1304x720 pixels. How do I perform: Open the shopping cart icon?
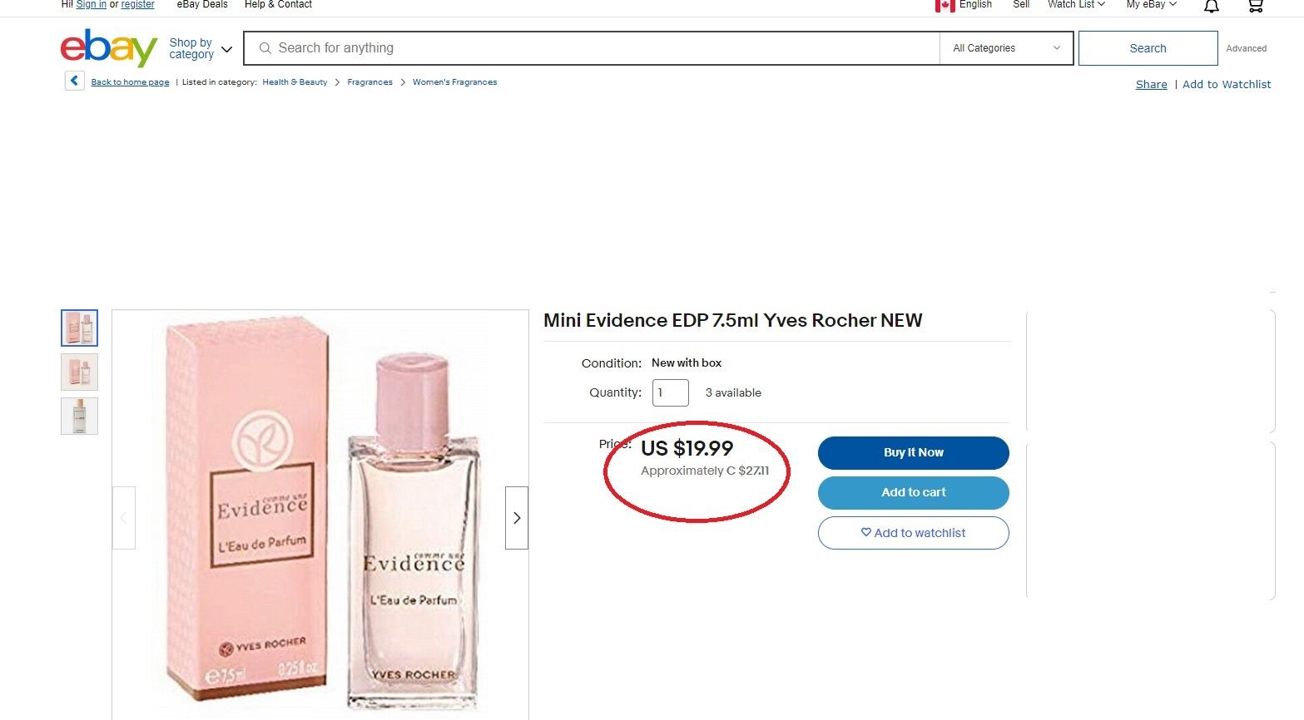click(x=1255, y=7)
